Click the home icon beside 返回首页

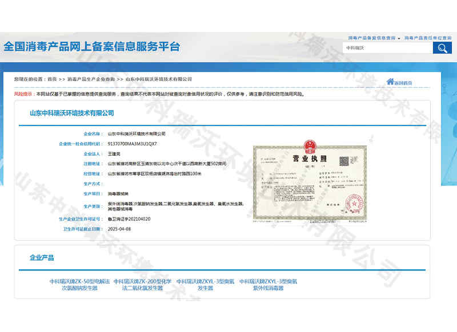pyautogui.click(x=390, y=82)
